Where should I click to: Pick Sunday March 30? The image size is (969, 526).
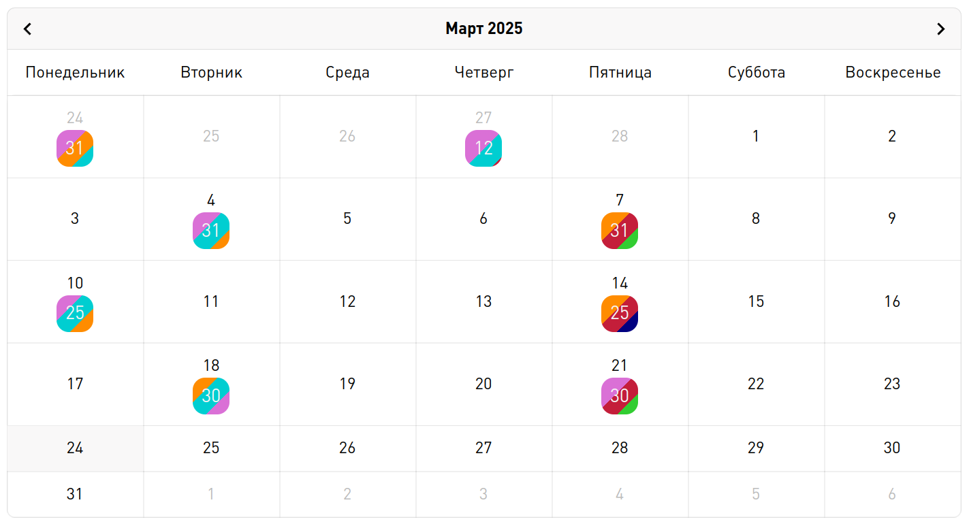click(x=892, y=448)
